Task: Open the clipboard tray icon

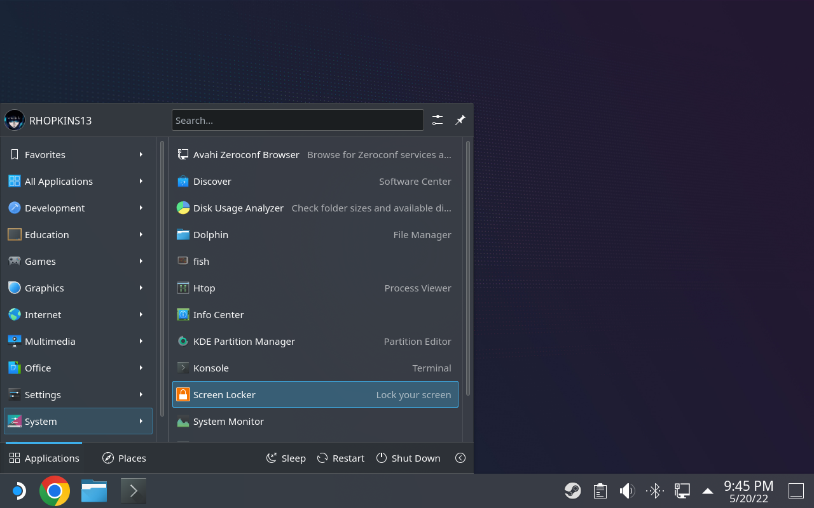Action: tap(600, 490)
